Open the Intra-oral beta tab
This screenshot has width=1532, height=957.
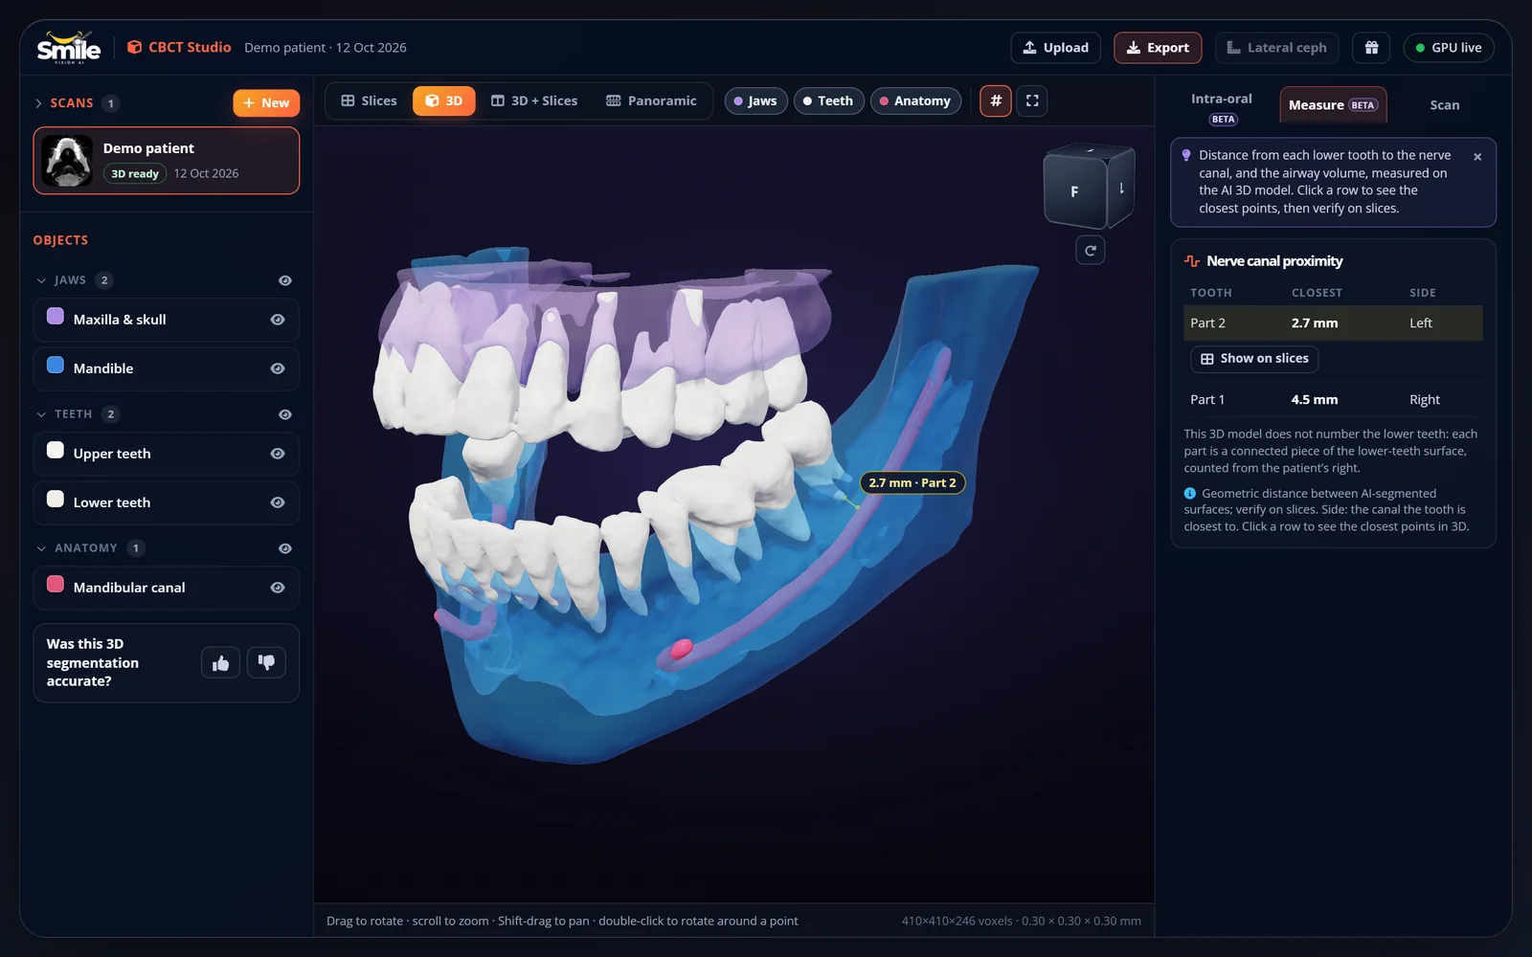(1222, 106)
